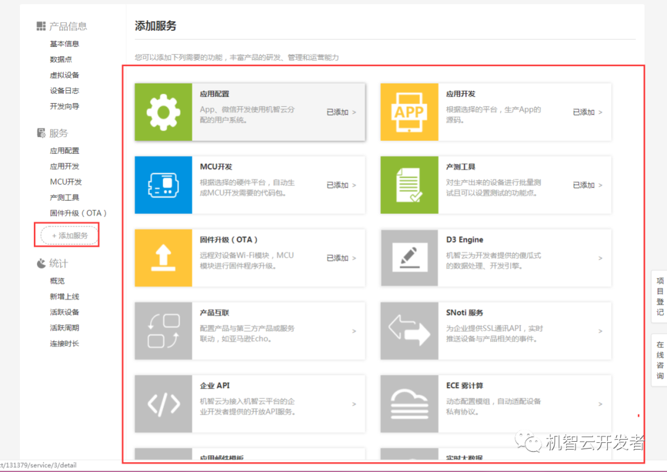Viewport: 667px width, 472px height.
Task: Click the 产品互联 card description text
Action: coord(247,334)
